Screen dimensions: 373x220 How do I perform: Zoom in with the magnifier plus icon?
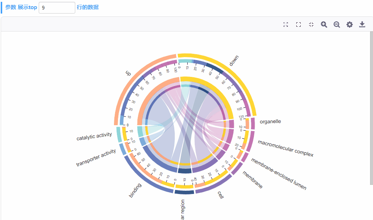(x=324, y=24)
